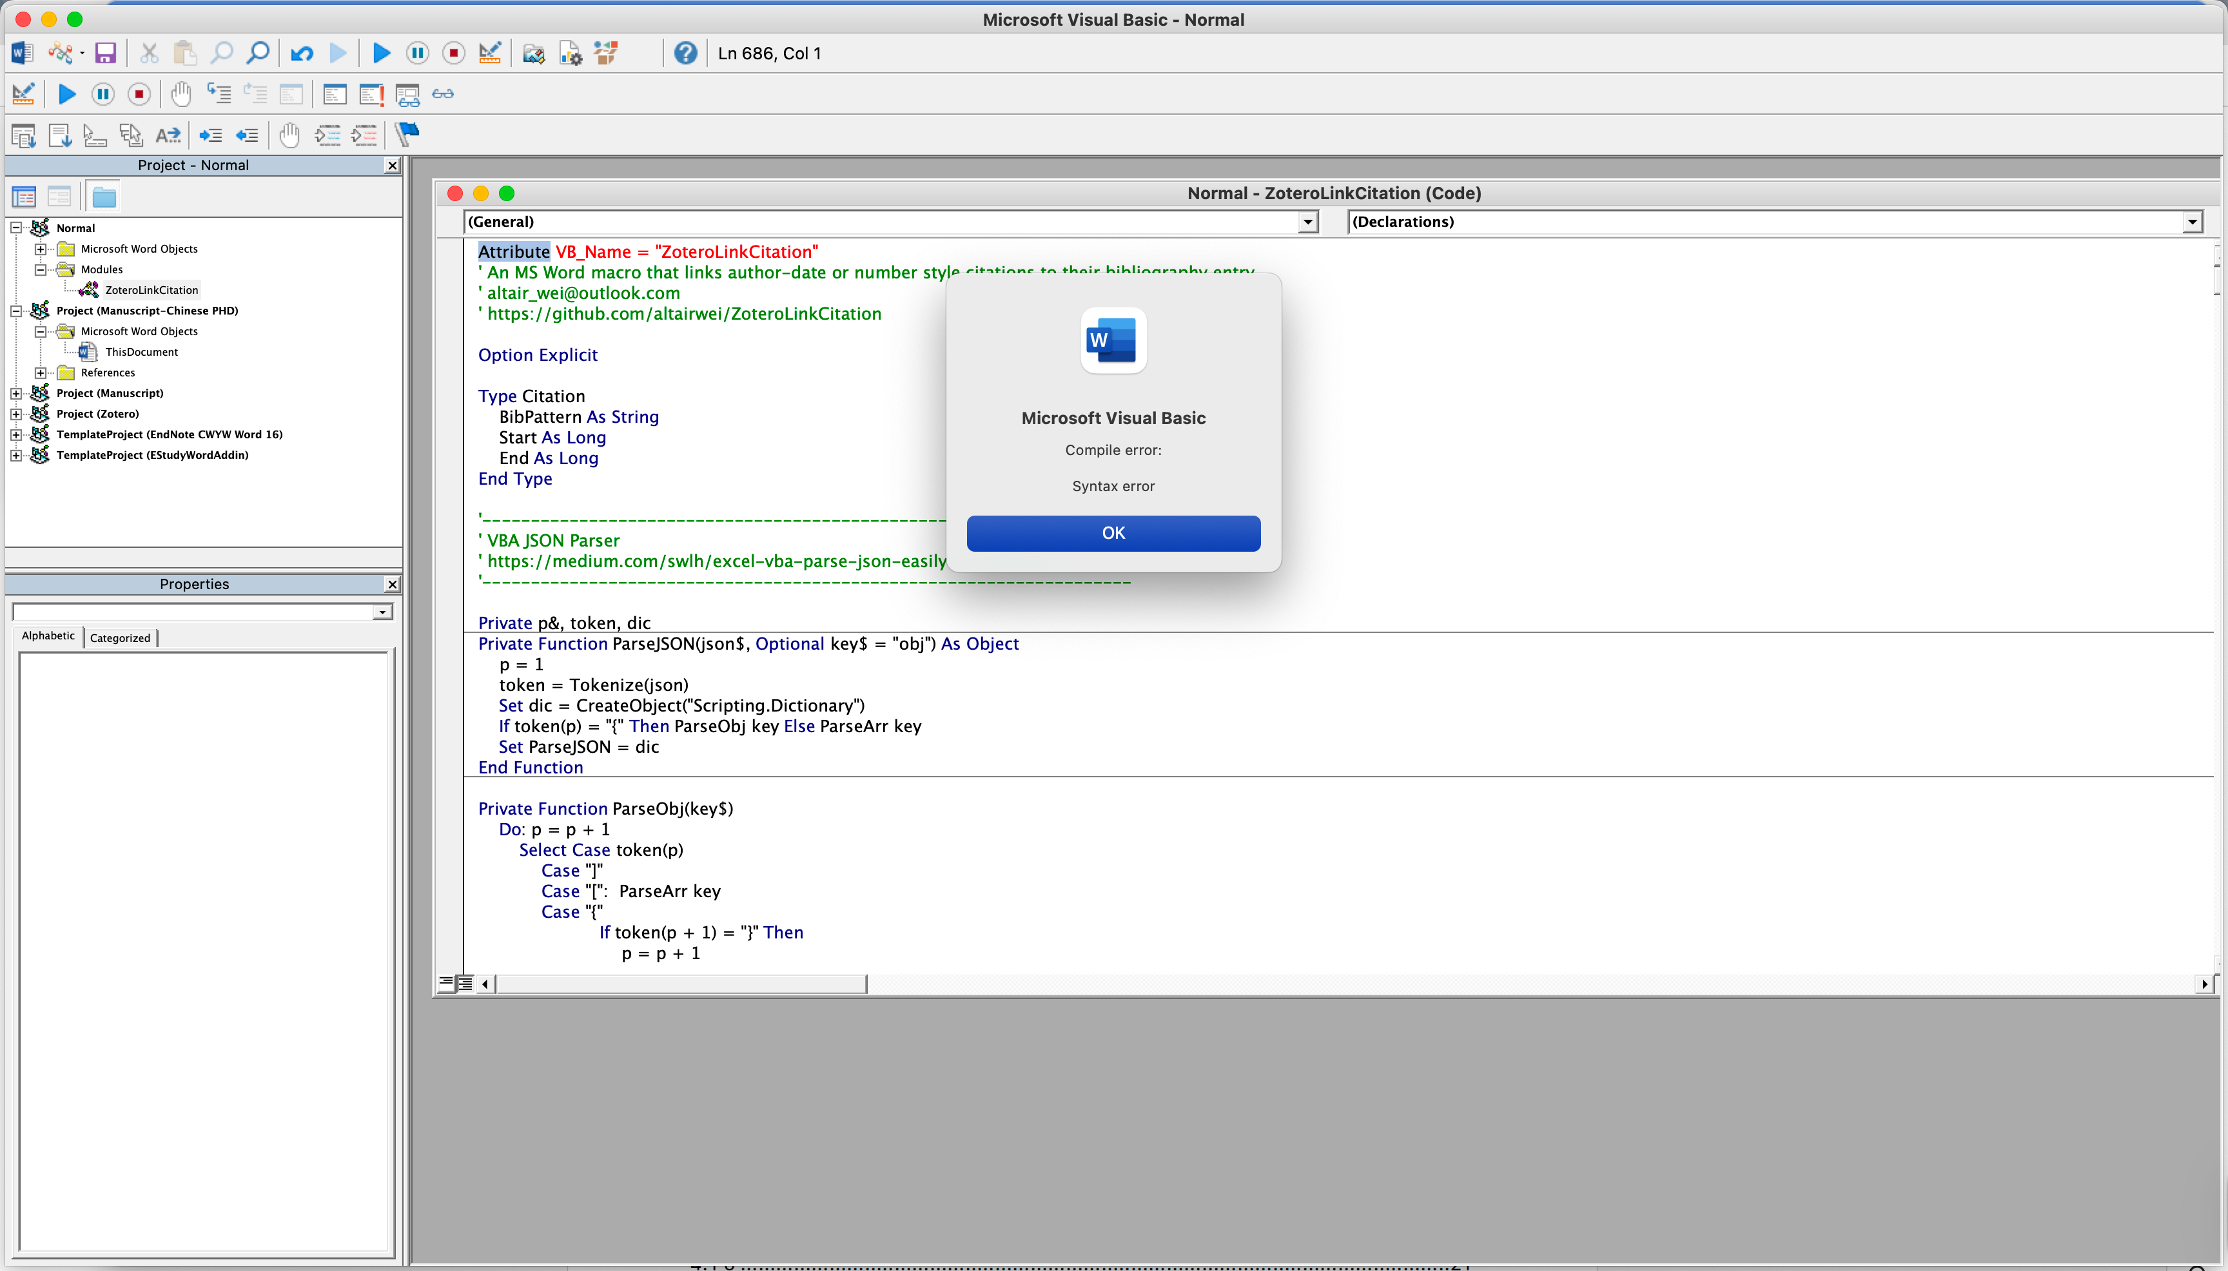Image resolution: width=2228 pixels, height=1271 pixels.
Task: Click the horizontal scrollbar thumb in code window
Action: point(681,984)
